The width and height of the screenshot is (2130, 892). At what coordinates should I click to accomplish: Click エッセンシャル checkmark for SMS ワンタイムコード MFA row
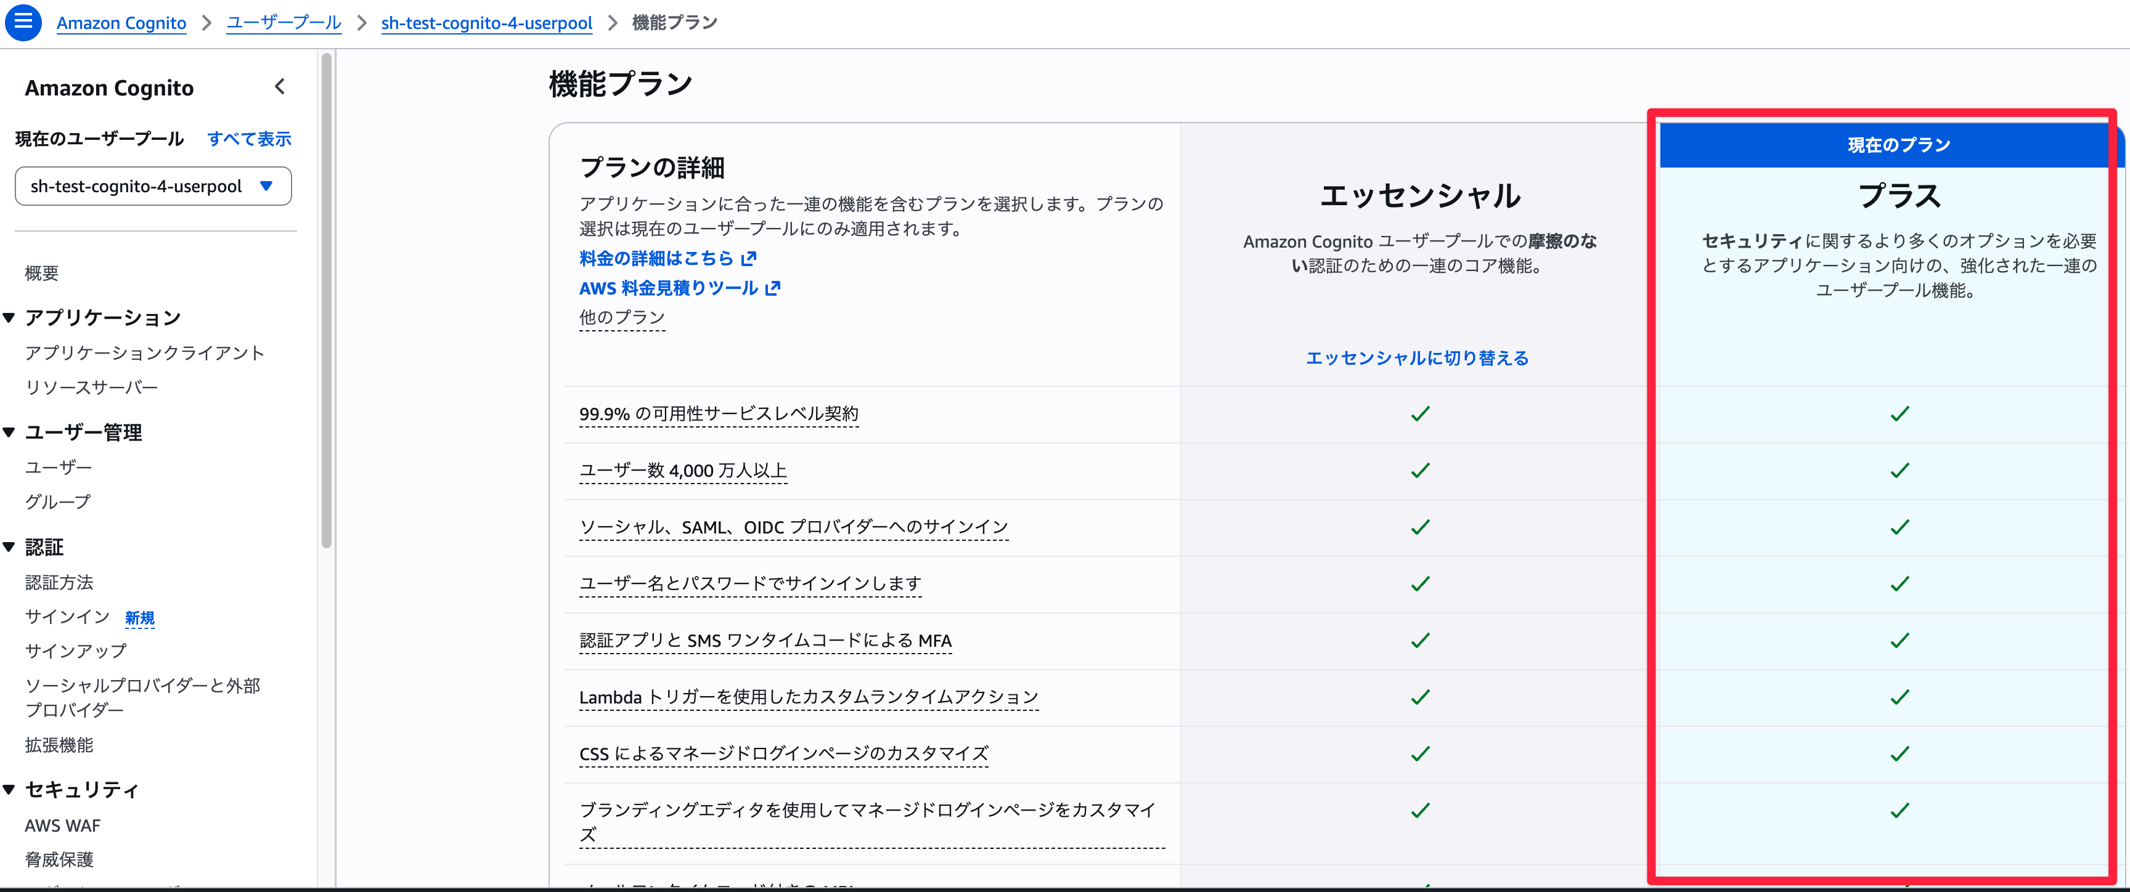coord(1420,641)
